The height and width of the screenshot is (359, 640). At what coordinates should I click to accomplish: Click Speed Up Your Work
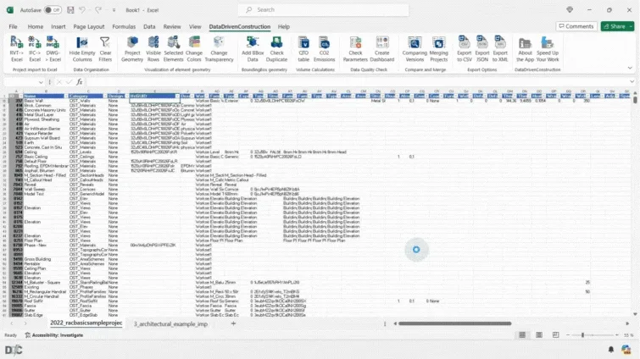[548, 49]
